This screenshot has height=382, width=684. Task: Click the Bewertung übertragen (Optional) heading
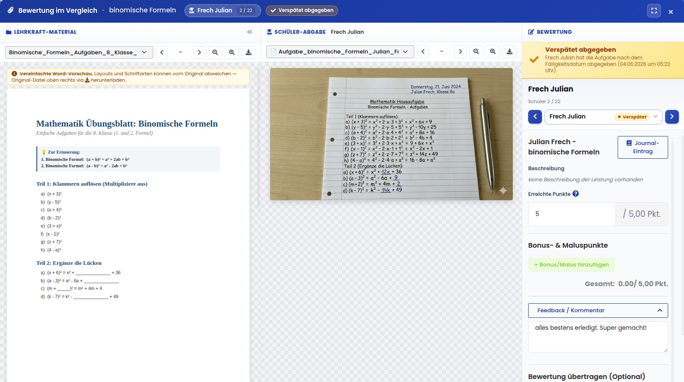586,376
